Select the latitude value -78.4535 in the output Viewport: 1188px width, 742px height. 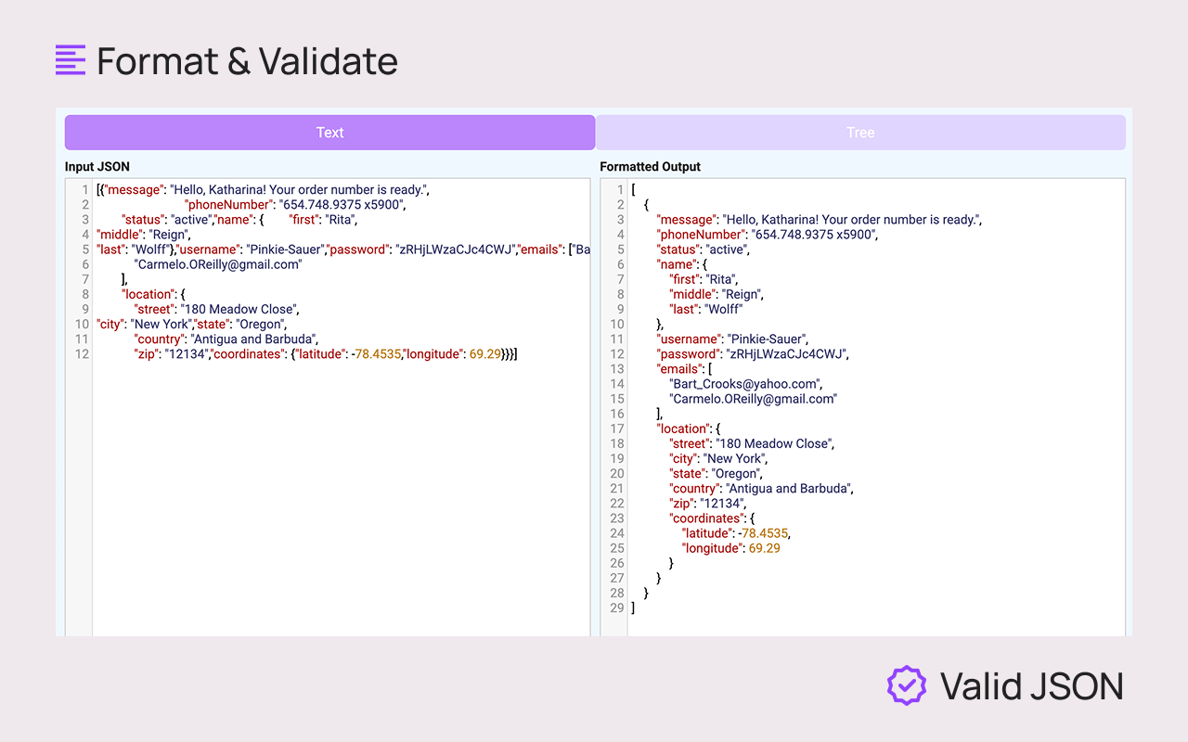click(765, 532)
